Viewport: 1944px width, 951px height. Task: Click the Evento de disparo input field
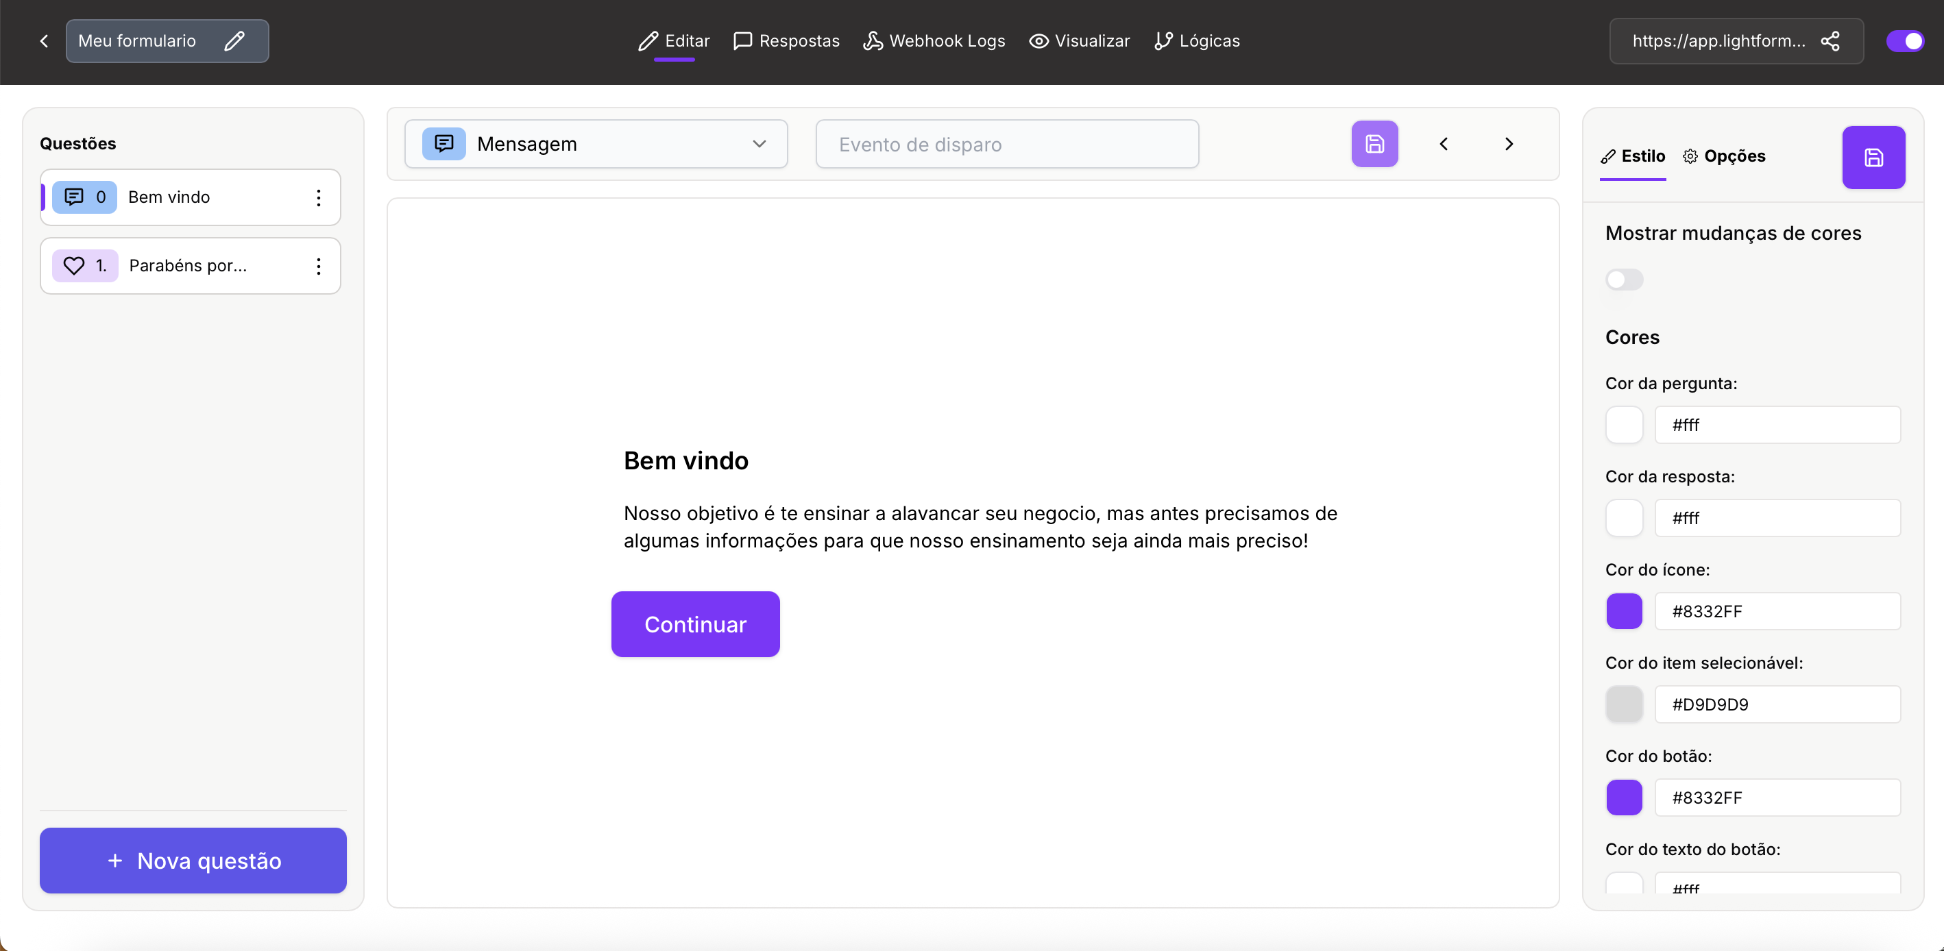point(1007,144)
